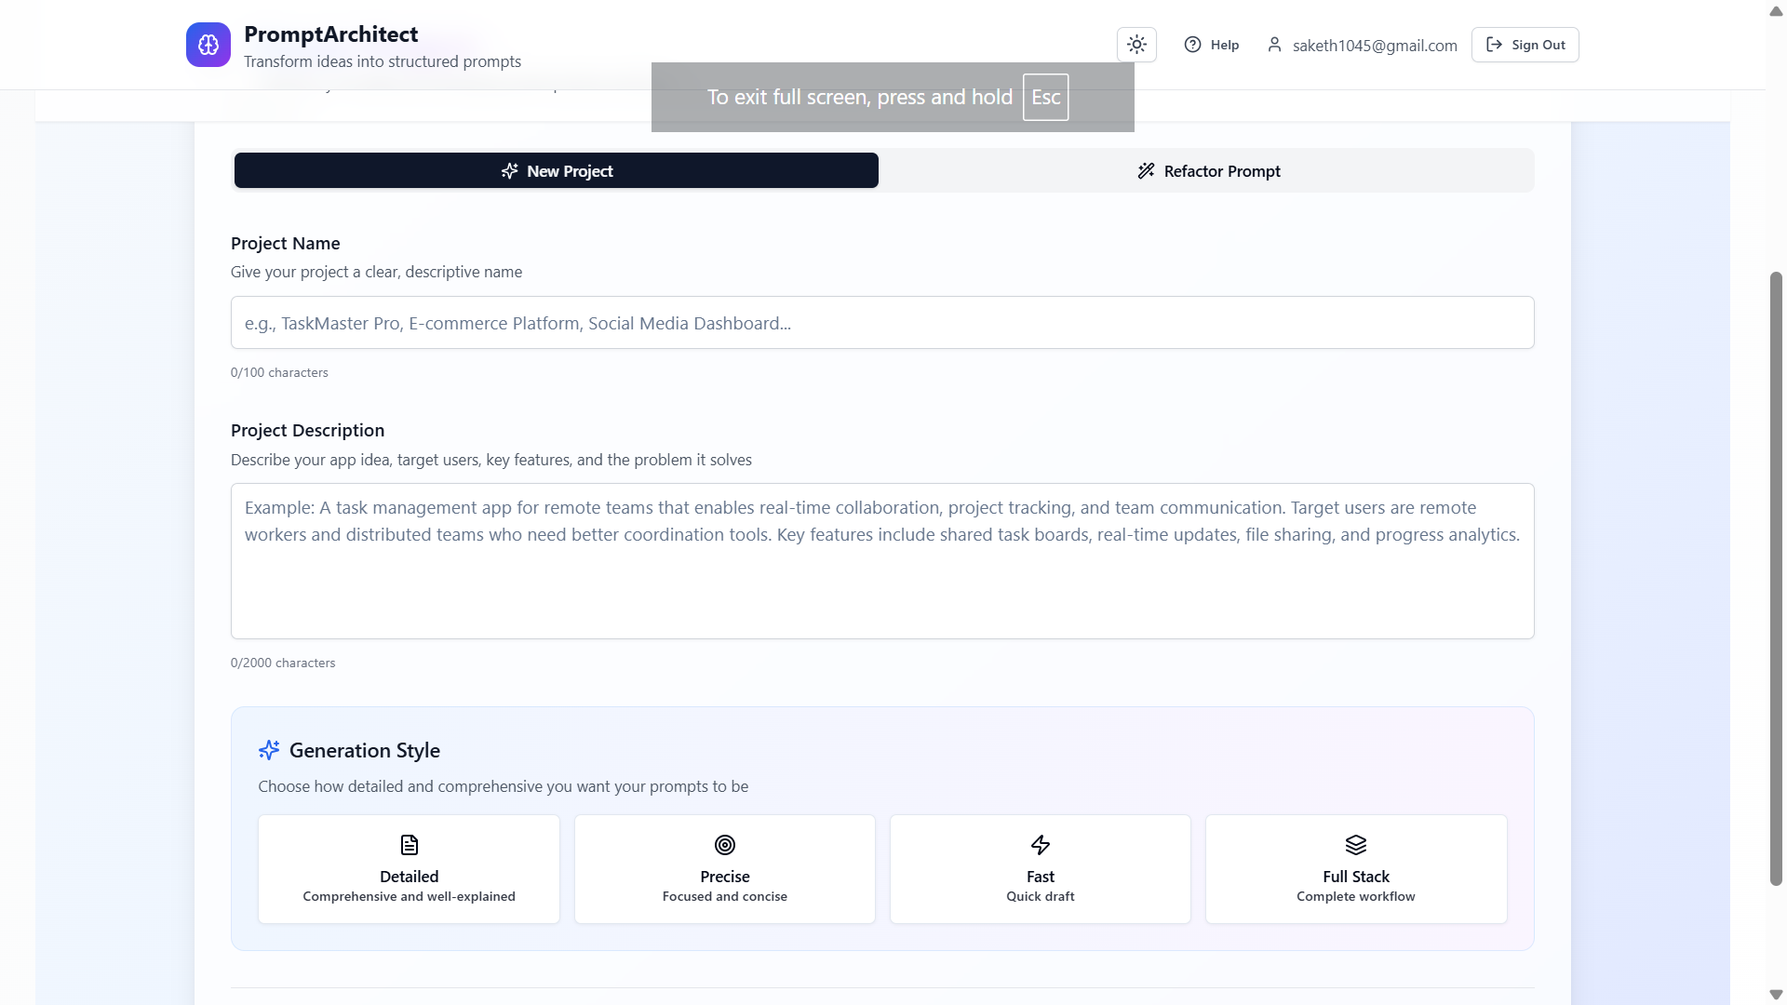Click the Full Stack layers icon

click(1355, 845)
